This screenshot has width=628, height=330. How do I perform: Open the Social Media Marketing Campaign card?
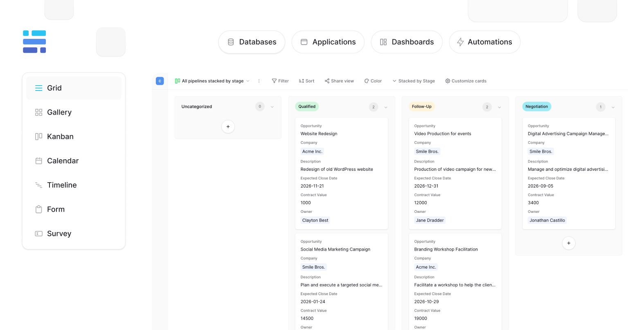tap(342, 282)
